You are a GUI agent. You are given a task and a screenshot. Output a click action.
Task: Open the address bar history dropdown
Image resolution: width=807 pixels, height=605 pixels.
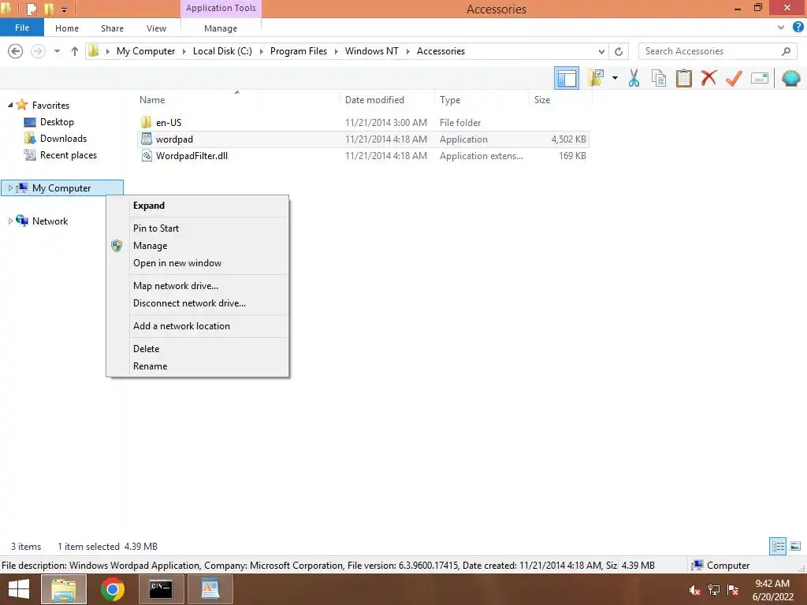[x=601, y=51]
